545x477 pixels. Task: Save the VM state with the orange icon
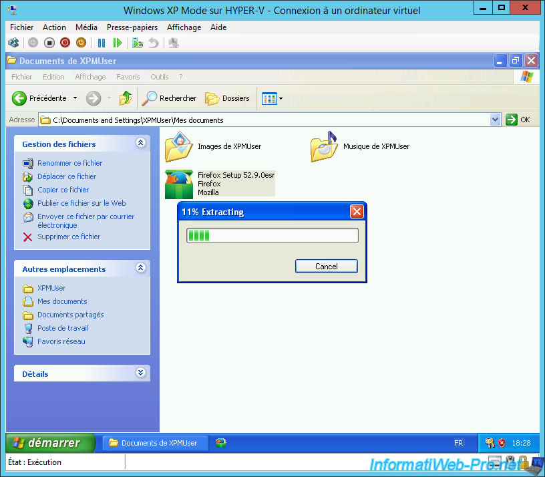click(x=81, y=43)
